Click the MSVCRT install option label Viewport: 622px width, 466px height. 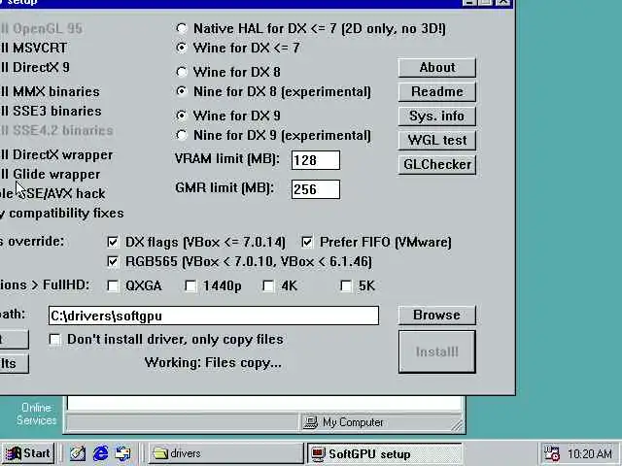pos(40,48)
